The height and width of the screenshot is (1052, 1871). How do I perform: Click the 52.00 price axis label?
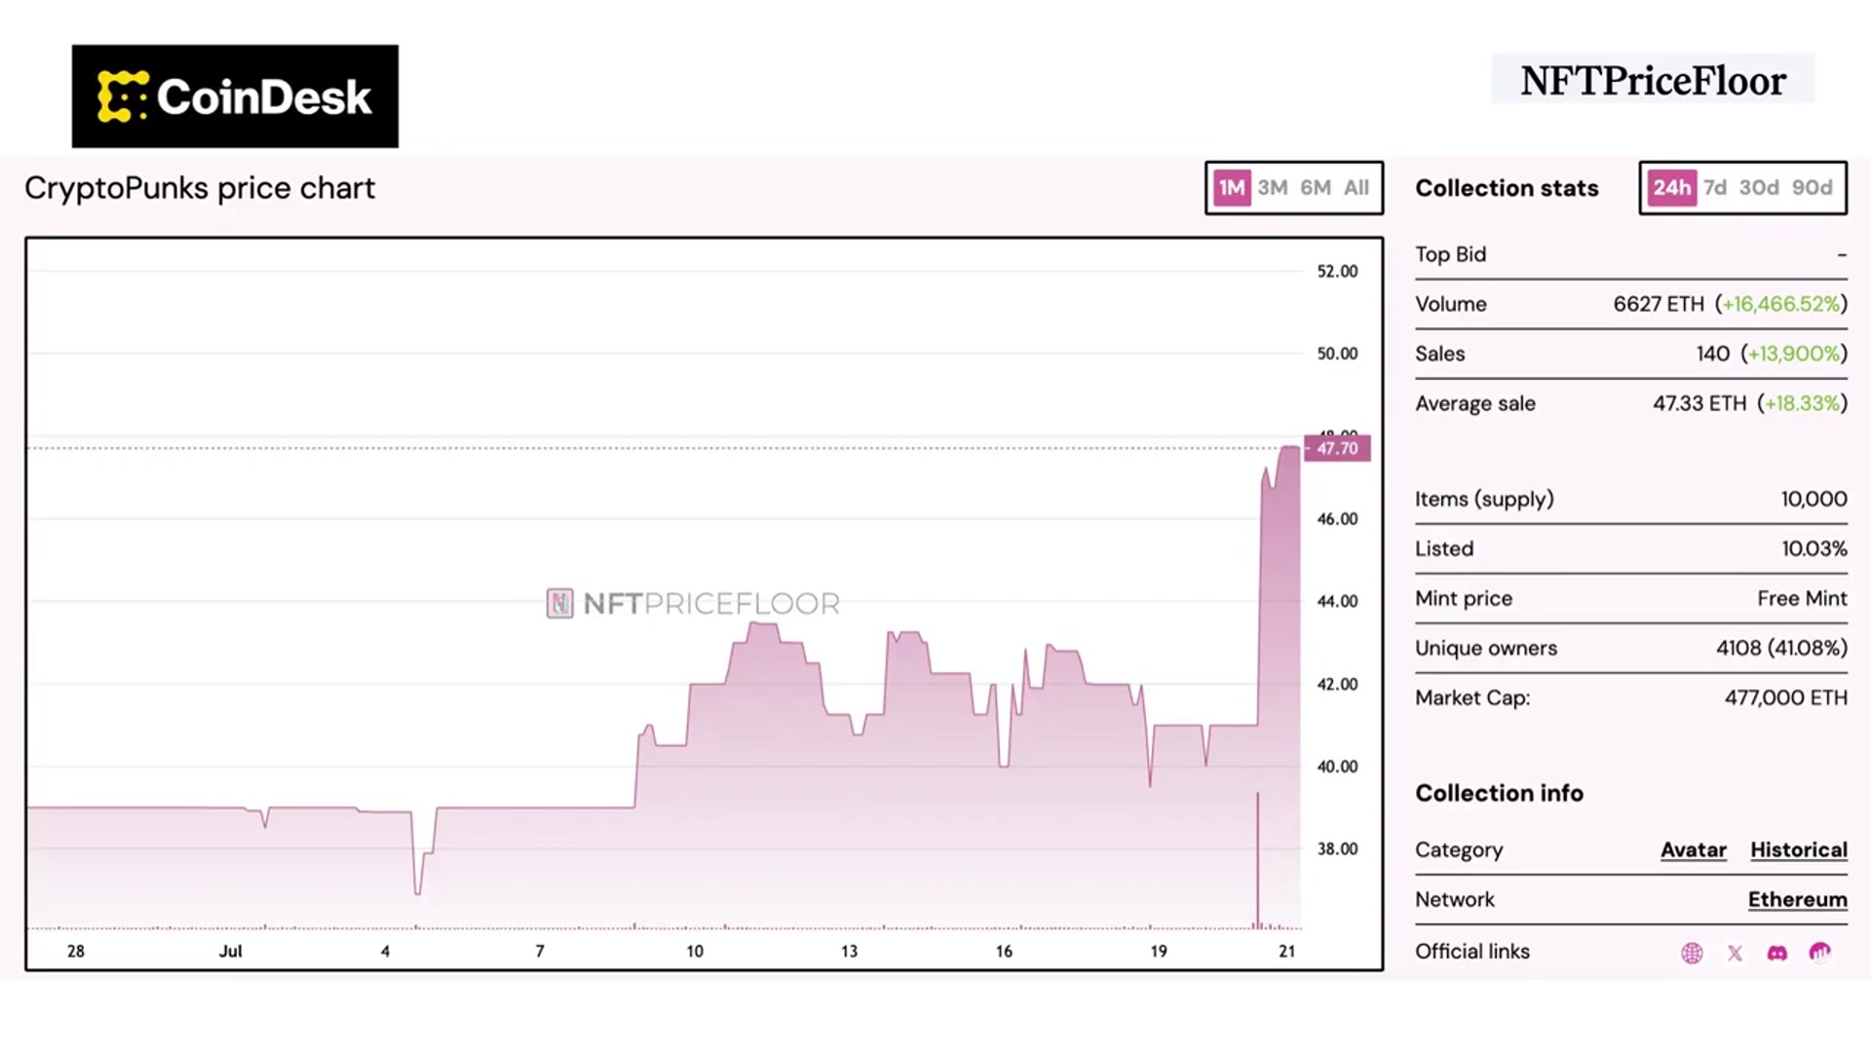[x=1337, y=272]
